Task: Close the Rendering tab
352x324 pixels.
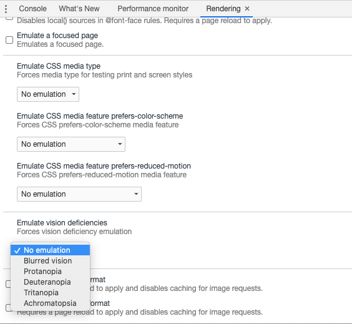Action: [x=247, y=9]
